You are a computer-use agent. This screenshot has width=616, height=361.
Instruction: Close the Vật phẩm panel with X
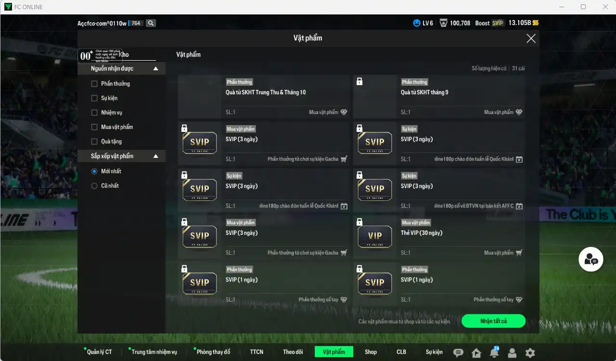(531, 39)
